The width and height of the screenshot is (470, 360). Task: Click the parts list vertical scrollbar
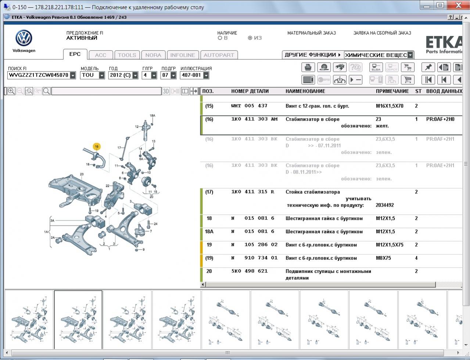pos(466,164)
